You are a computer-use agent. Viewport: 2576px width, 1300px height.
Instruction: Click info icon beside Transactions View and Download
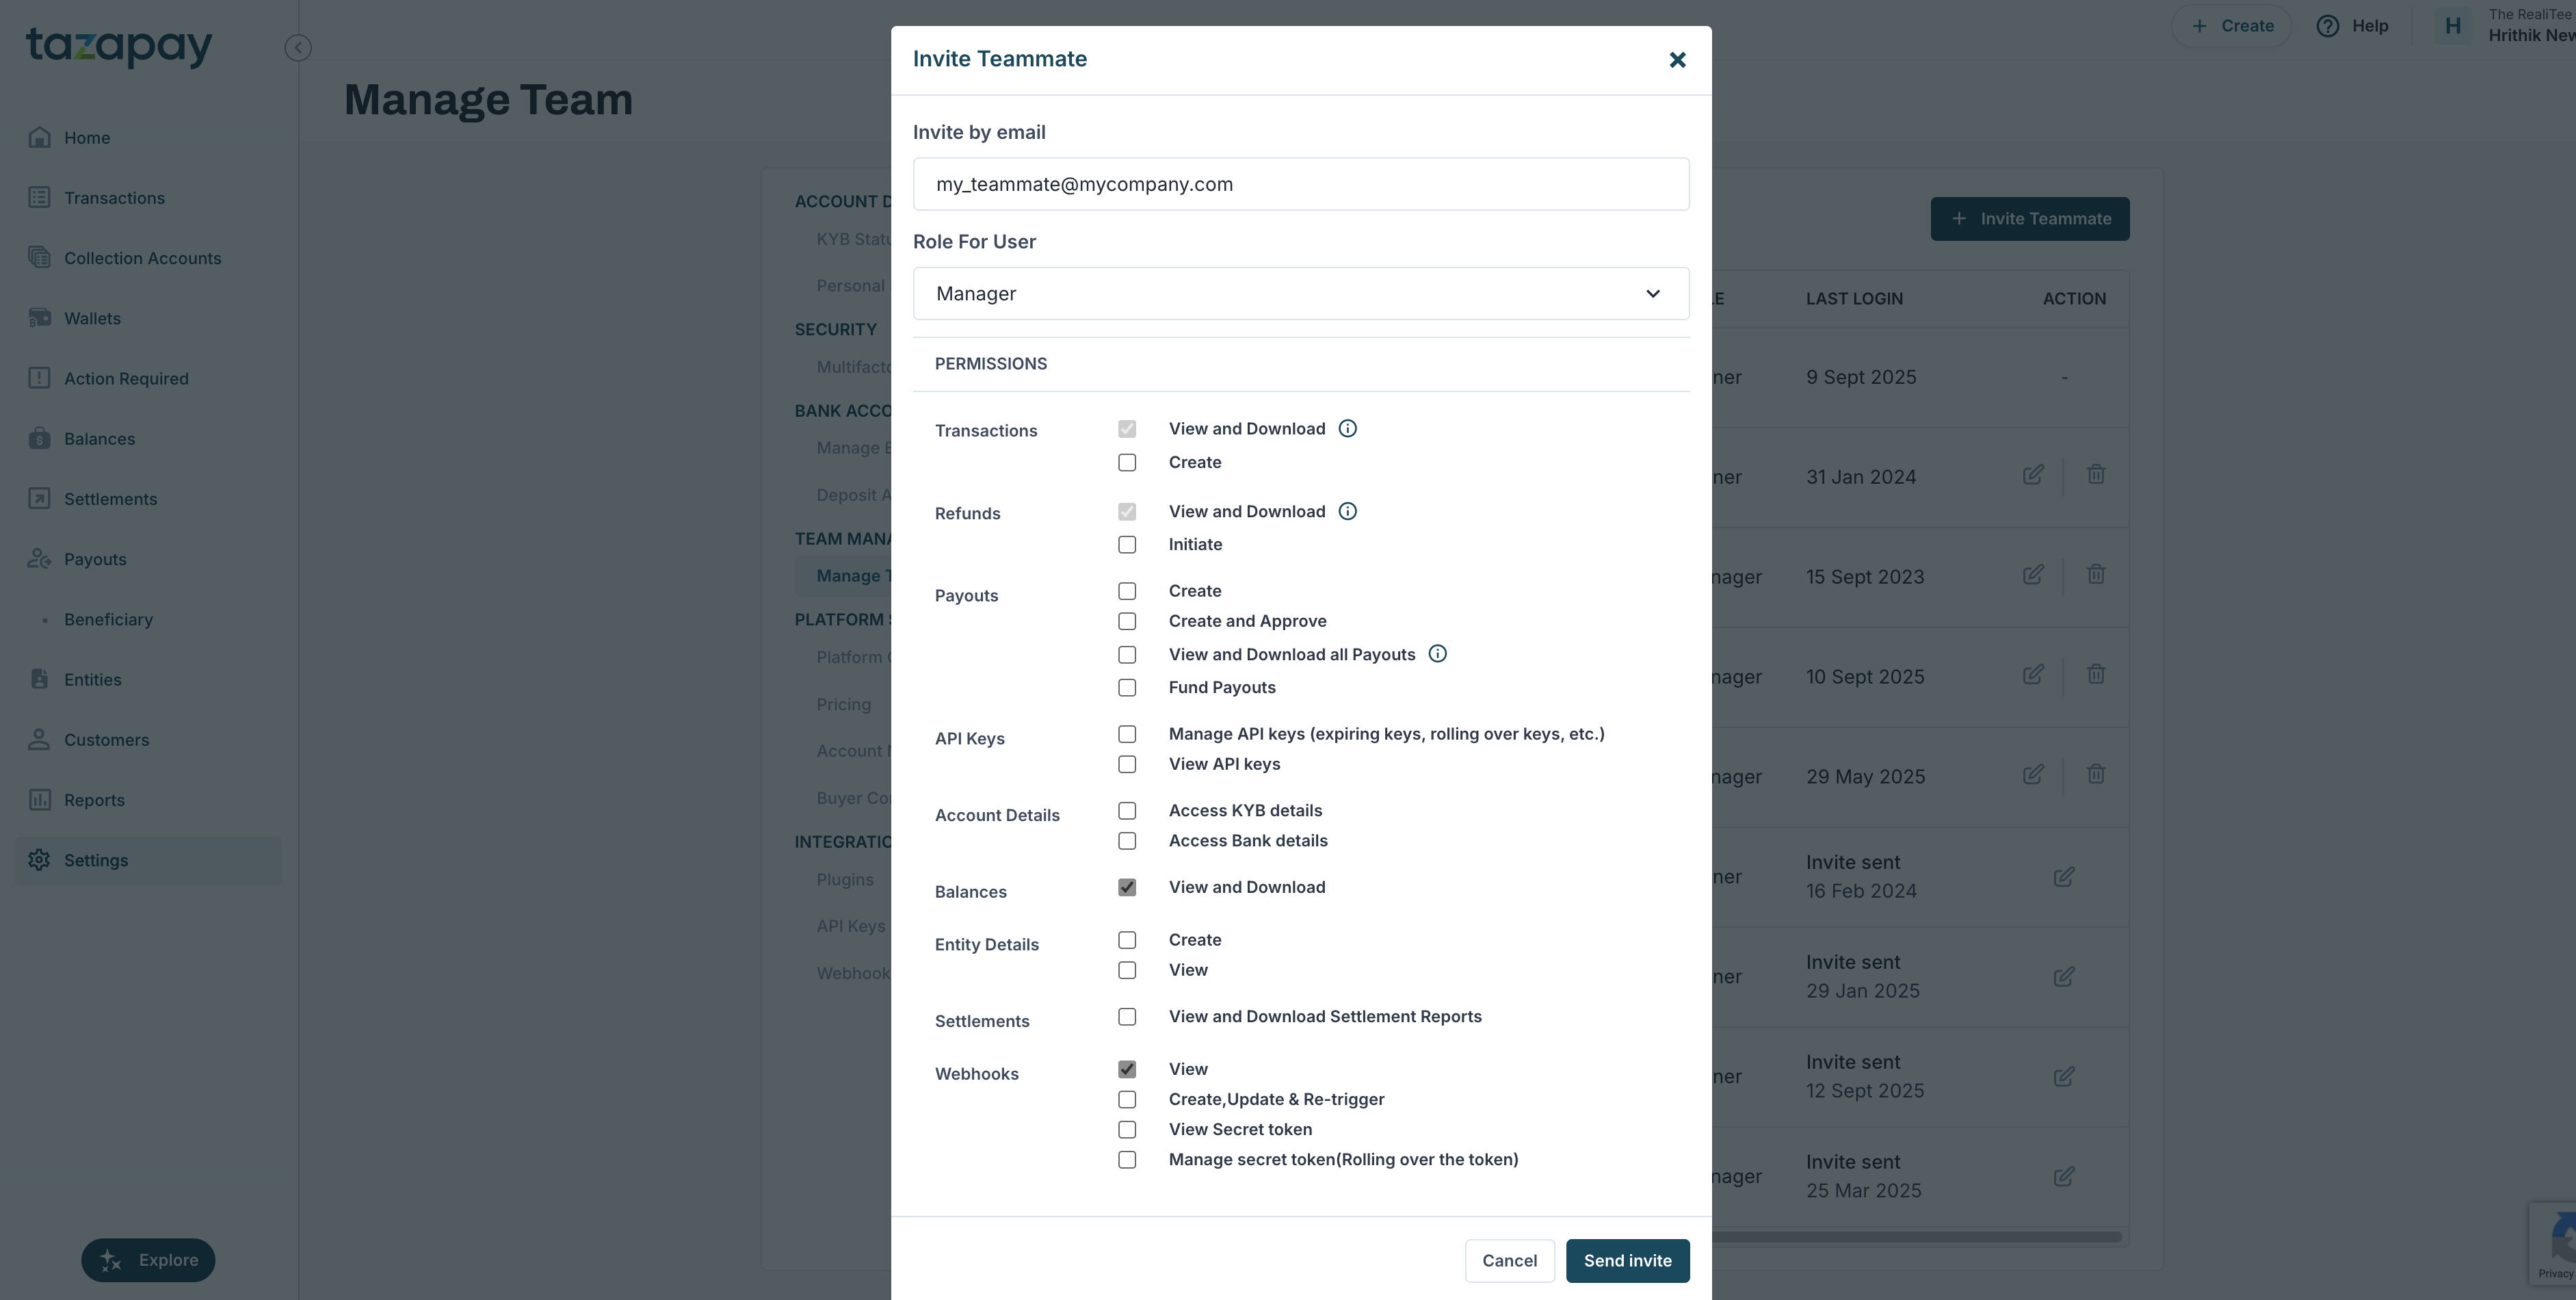(x=1347, y=429)
